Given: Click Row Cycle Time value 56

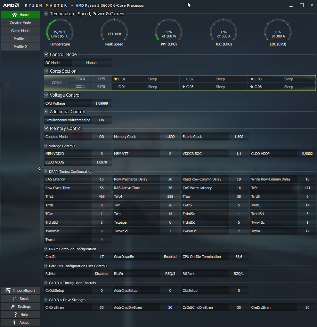Looking at the screenshot, I should 102,188.
